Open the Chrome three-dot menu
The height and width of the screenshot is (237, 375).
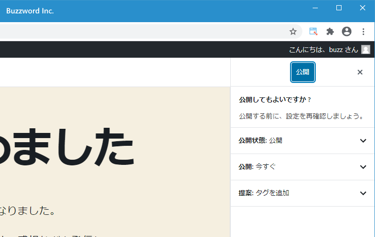tap(363, 31)
